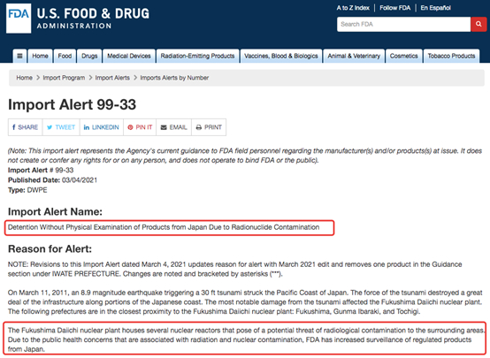Open the hamburger menu icon tab

19,57
